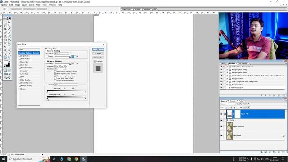Open the Knockout dropdown
Viewport: 288px width, 162px height.
coord(60,69)
